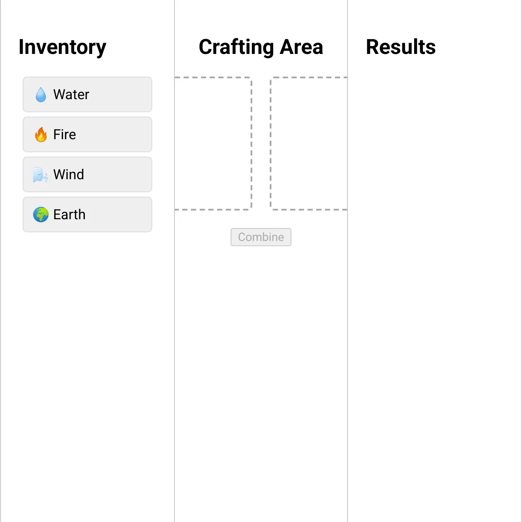This screenshot has width=522, height=522.
Task: Click the wind blowing face icon
Action: (x=40, y=174)
